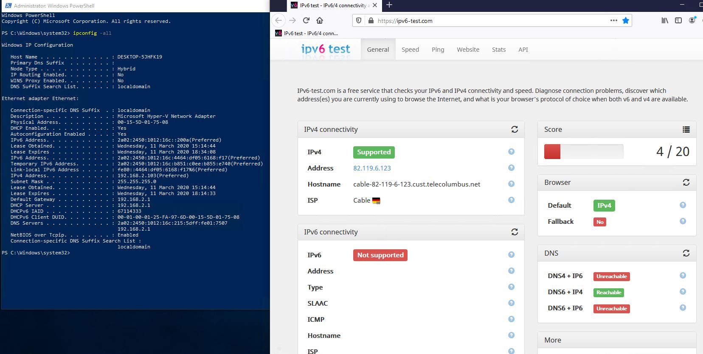Click help icon for IPv4 Supported row
Viewport: 703px width, 354px height.
[x=511, y=152]
